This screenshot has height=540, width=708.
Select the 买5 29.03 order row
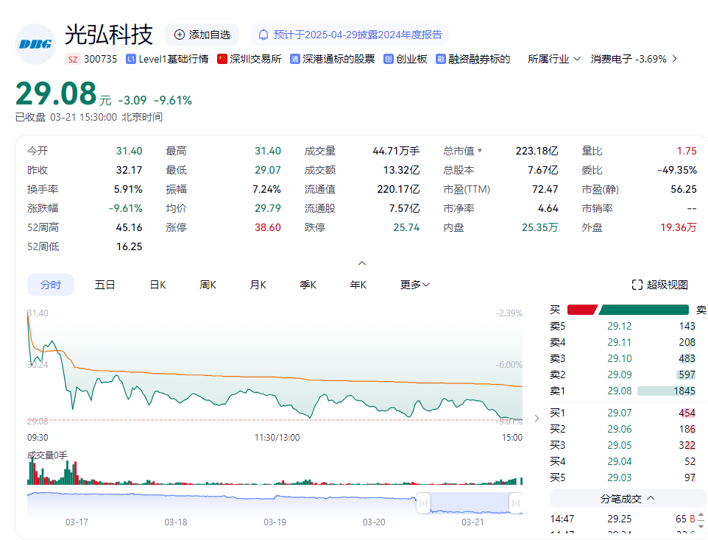(623, 477)
